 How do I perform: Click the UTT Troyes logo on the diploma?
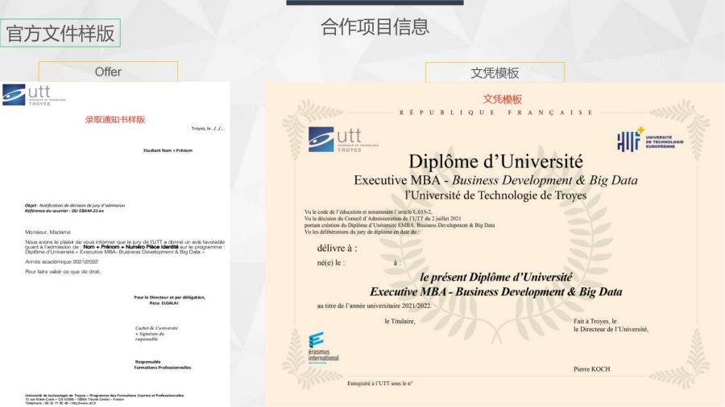343,140
